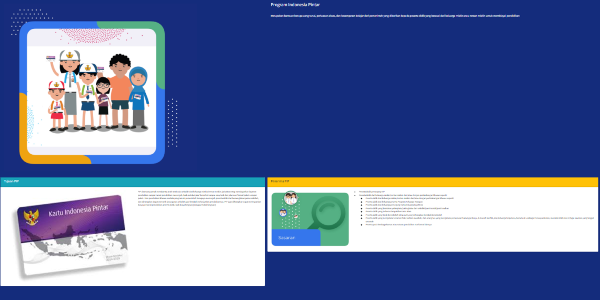
Task: Click the large students avatar circle above Sasaran
Action: tap(291, 198)
